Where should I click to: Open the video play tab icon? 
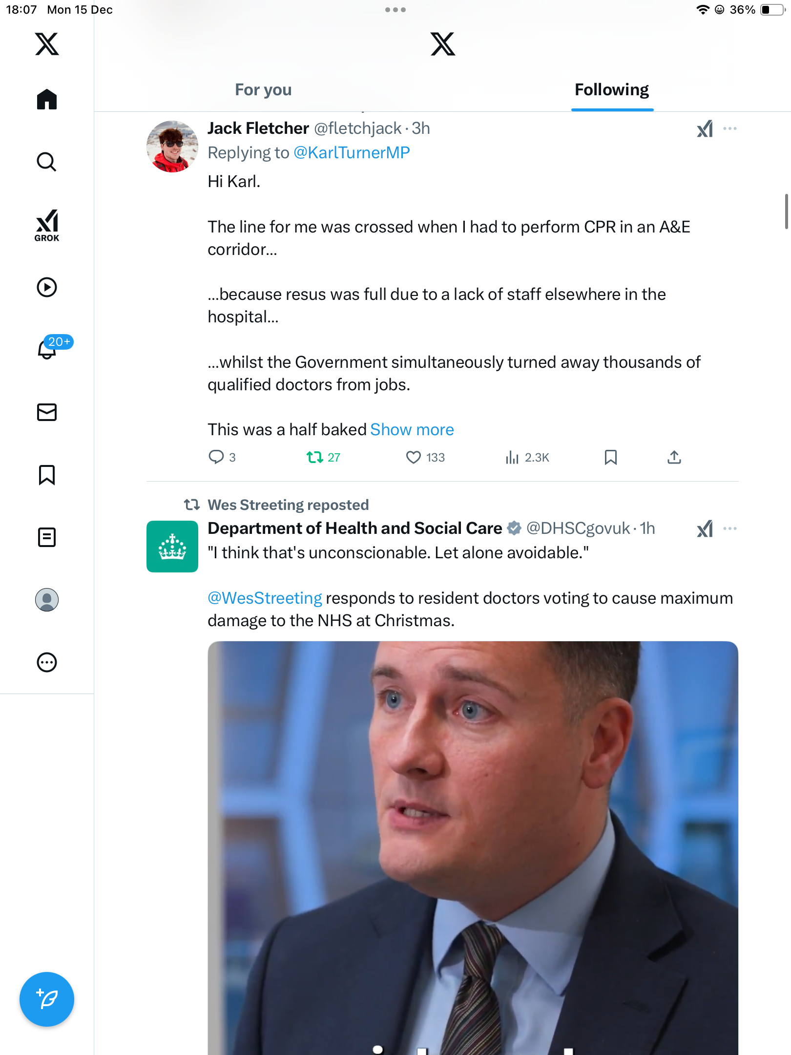point(47,287)
